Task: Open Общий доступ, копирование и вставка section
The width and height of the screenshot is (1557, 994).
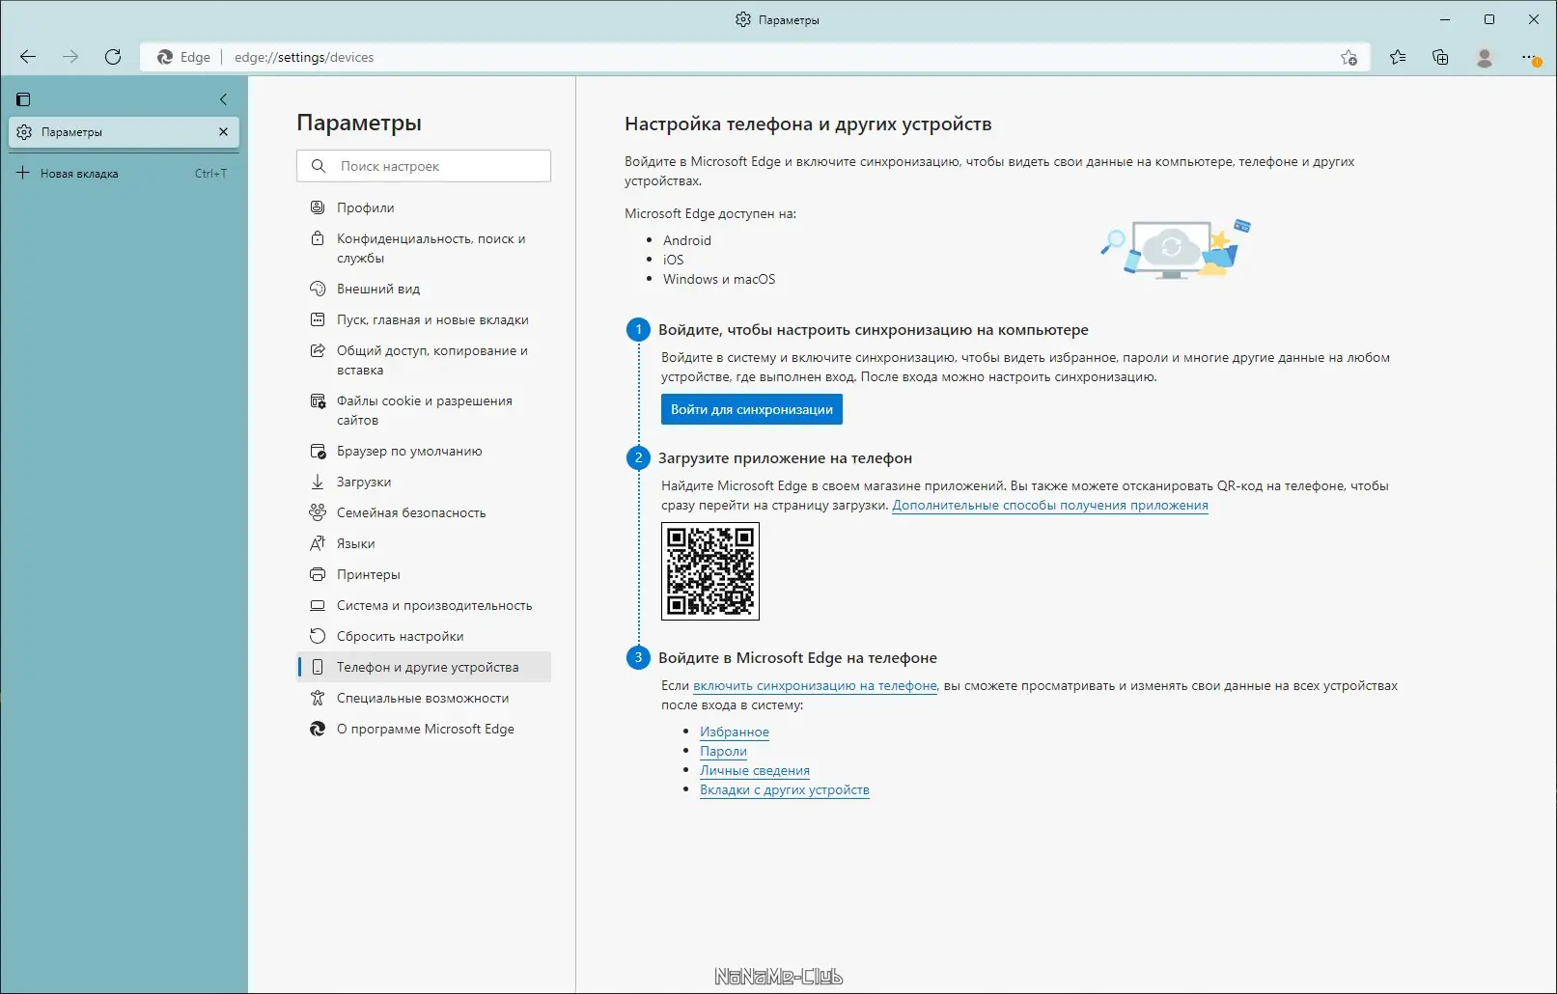Action: (424, 360)
